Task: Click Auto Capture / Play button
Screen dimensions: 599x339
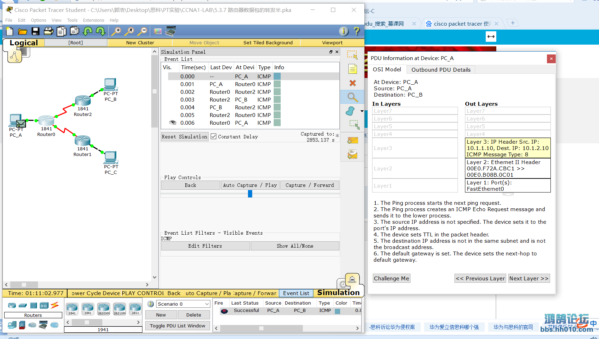Action: tap(250, 185)
